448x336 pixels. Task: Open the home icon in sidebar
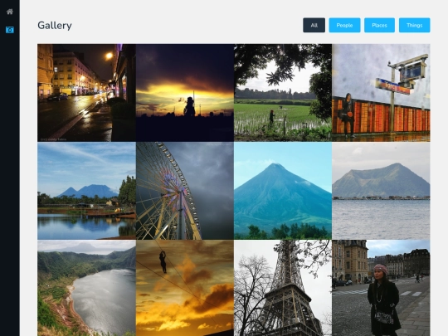10,12
